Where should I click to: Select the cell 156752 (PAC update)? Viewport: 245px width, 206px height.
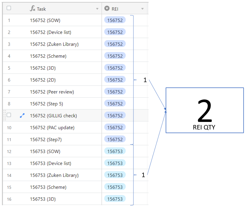point(52,128)
